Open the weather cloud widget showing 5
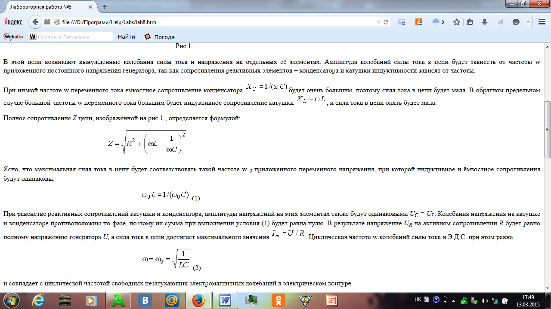551x309 pixels. (438, 22)
